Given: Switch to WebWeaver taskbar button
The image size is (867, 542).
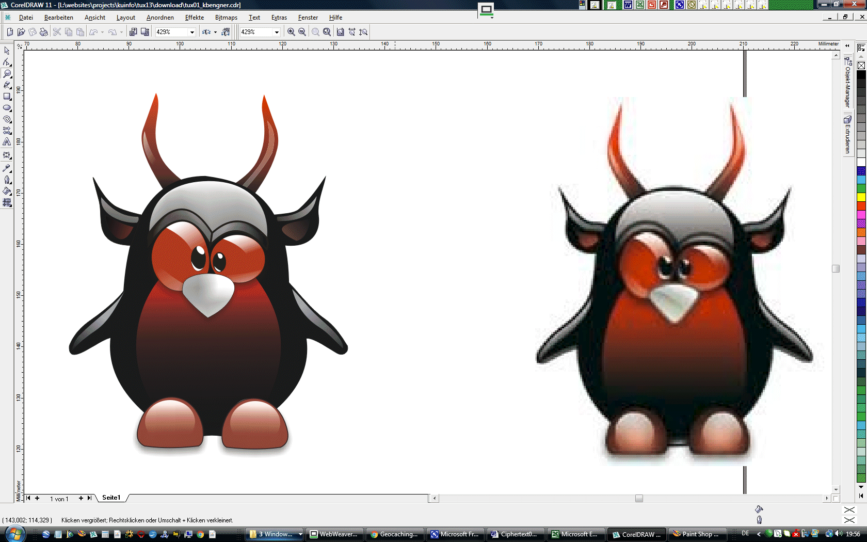Looking at the screenshot, I should 334,534.
